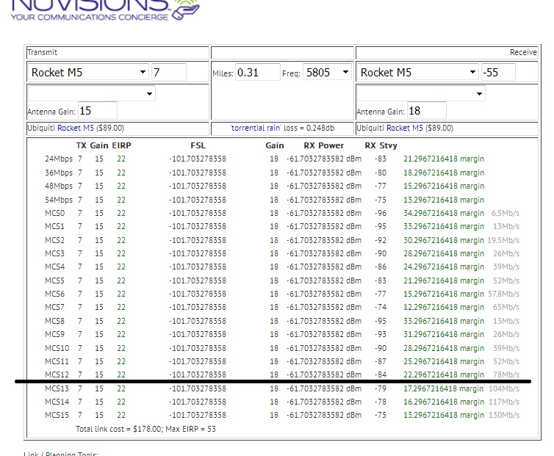Screen dimensions: 554x456
Task: Open the receive Rocket M5 product link
Action: click(405, 128)
